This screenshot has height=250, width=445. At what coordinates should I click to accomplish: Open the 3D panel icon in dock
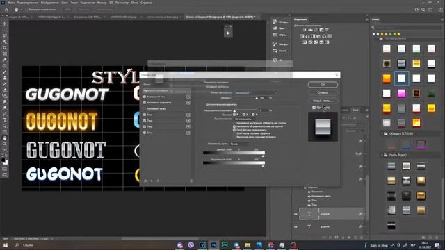pos(275,60)
